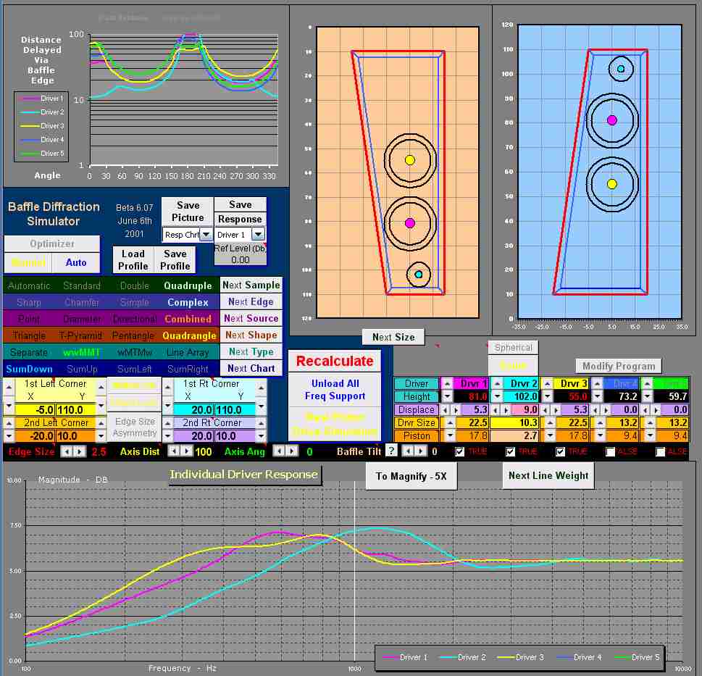Decrease 1st Left Corner Y down arrow
The image size is (702, 676).
(101, 406)
